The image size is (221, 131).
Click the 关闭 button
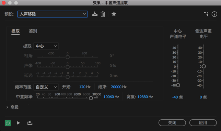coord(172,123)
